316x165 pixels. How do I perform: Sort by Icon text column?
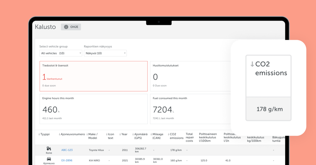[x=110, y=136]
